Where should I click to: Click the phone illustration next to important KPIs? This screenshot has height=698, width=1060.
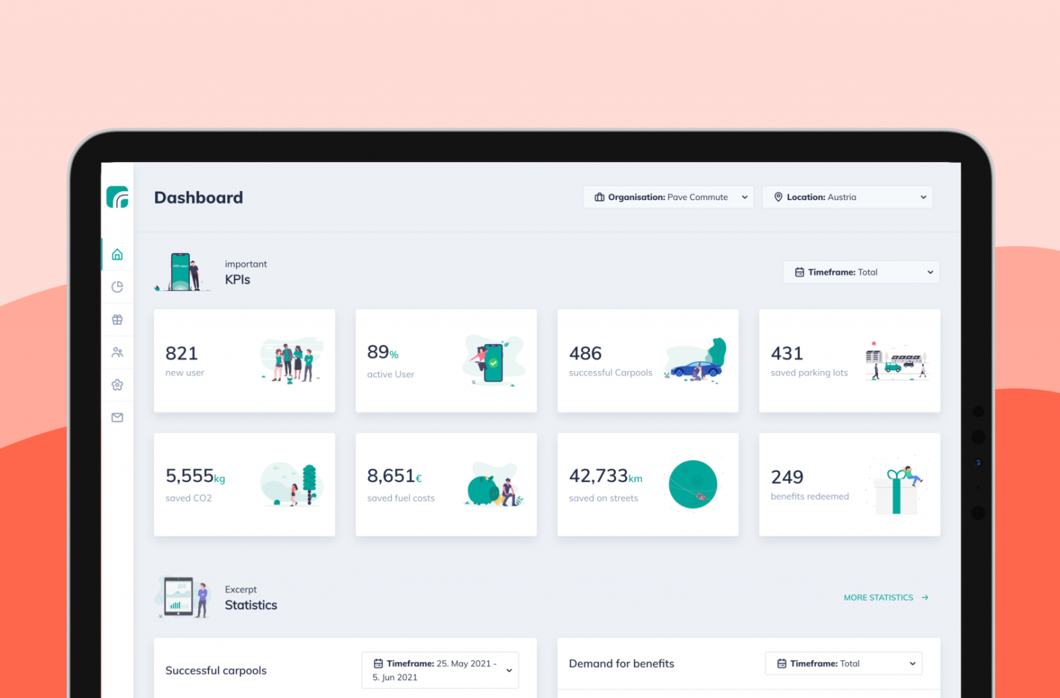182,271
